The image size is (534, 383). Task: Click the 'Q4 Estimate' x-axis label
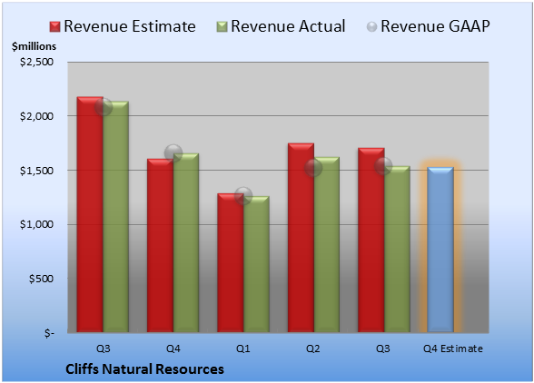pos(453,349)
